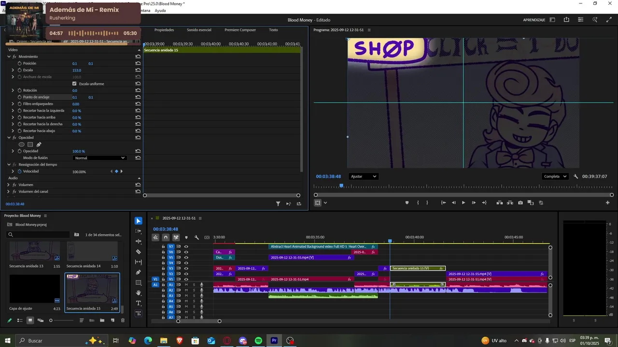The height and width of the screenshot is (347, 618).
Task: Open effect controls filter funnel icon
Action: click(278, 204)
